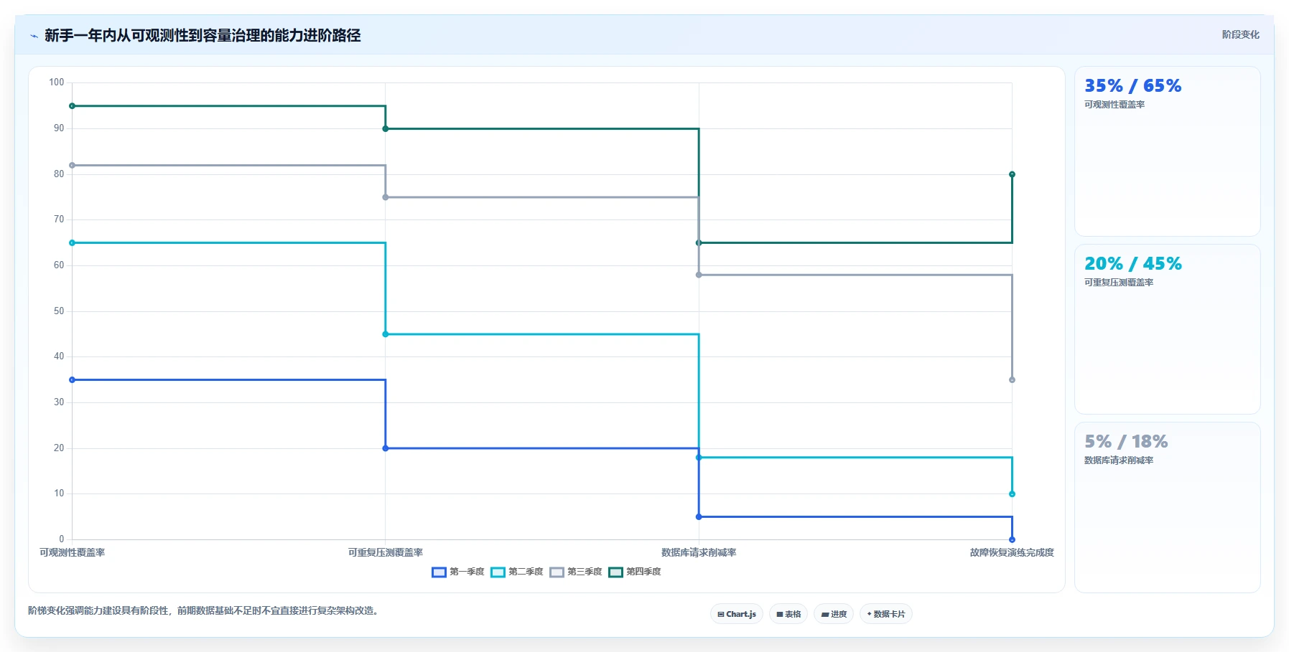Image resolution: width=1289 pixels, height=652 pixels.
Task: Click the 阶段变化 label in the header
Action: pyautogui.click(x=1241, y=34)
